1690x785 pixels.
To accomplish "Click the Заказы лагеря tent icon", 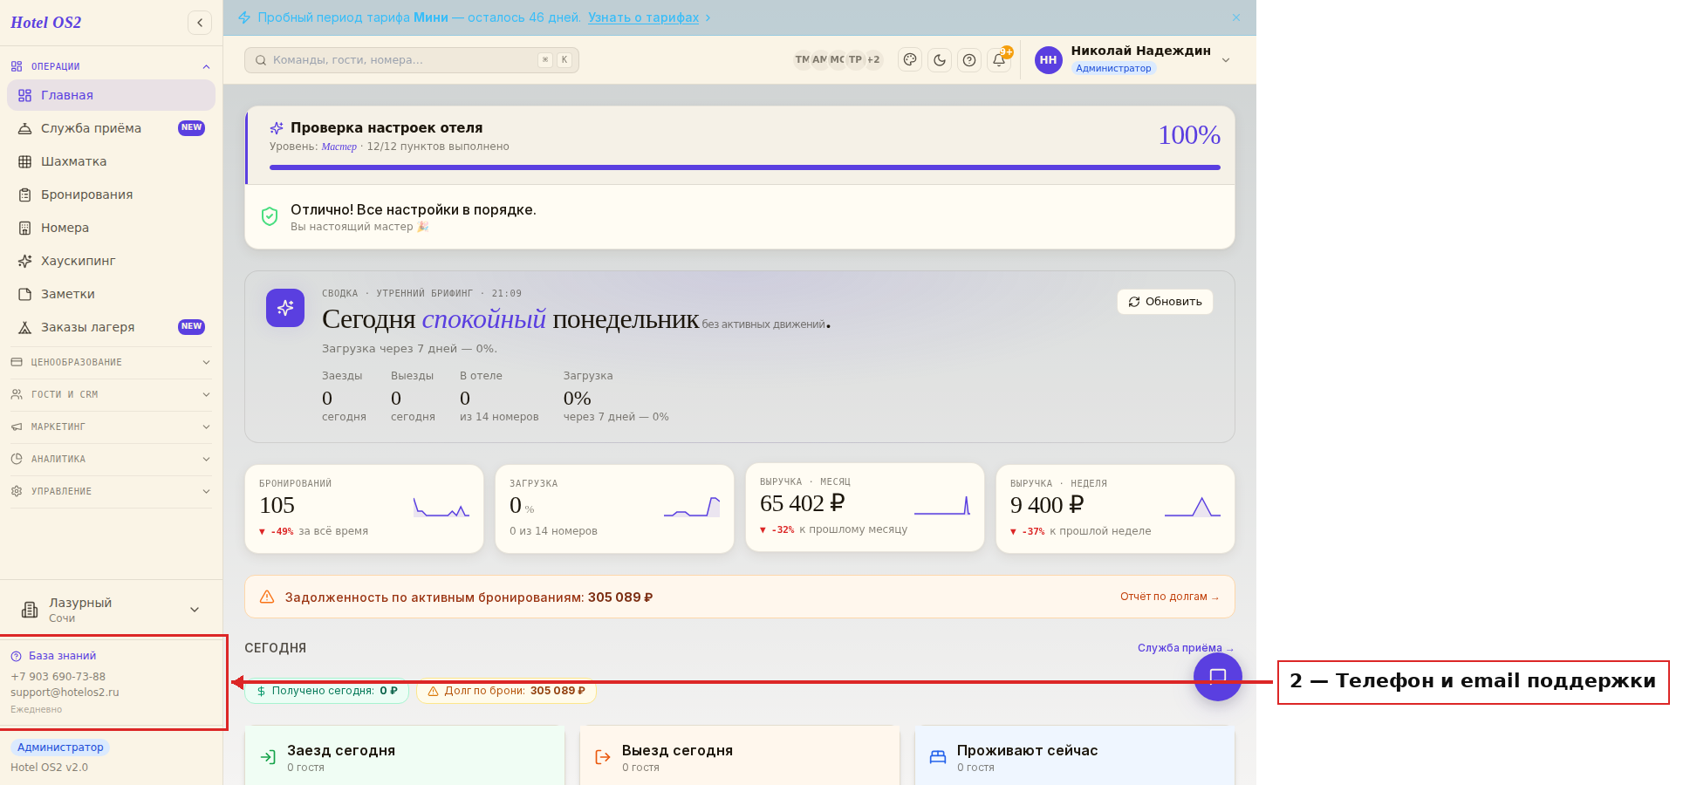I will 24,327.
